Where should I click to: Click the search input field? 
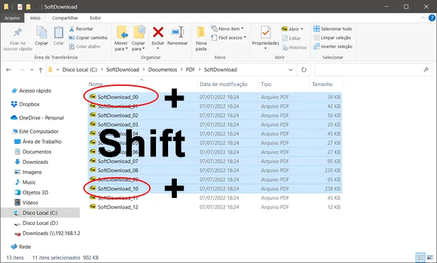[x=373, y=70]
